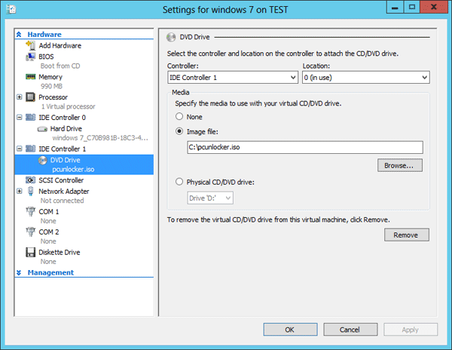Select the Processor icon in hardware list
The height and width of the screenshot is (350, 452).
pos(31,97)
